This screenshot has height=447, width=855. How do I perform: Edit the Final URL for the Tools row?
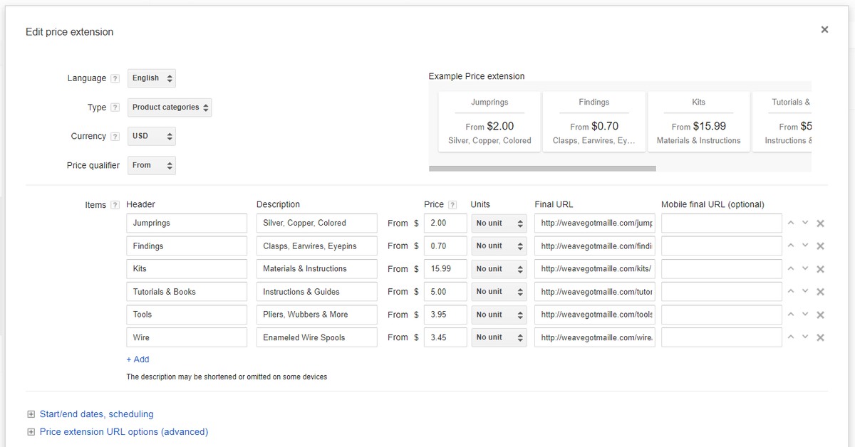click(595, 315)
